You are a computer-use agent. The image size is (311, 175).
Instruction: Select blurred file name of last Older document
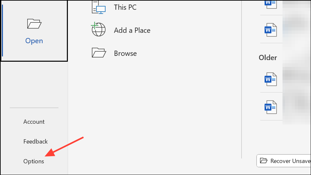point(296,107)
